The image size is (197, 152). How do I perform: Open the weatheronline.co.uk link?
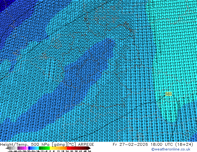pos(171,149)
